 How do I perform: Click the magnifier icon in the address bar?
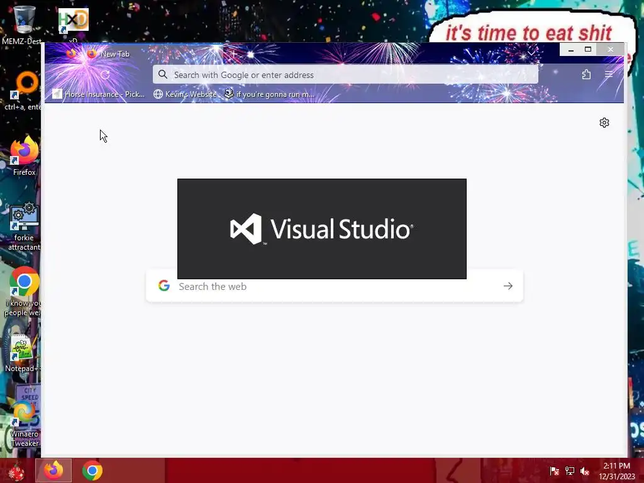163,74
